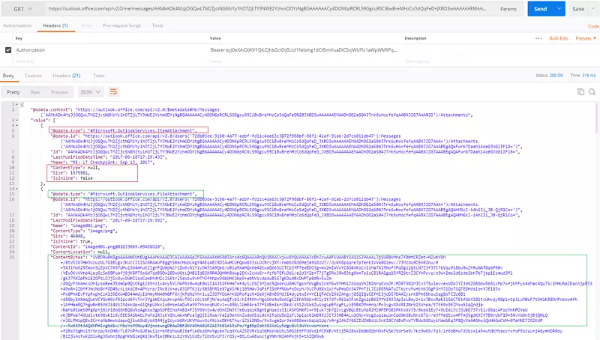Viewport: 600px width, 340px height.
Task: Select the Raw response view
Action: click(x=35, y=91)
